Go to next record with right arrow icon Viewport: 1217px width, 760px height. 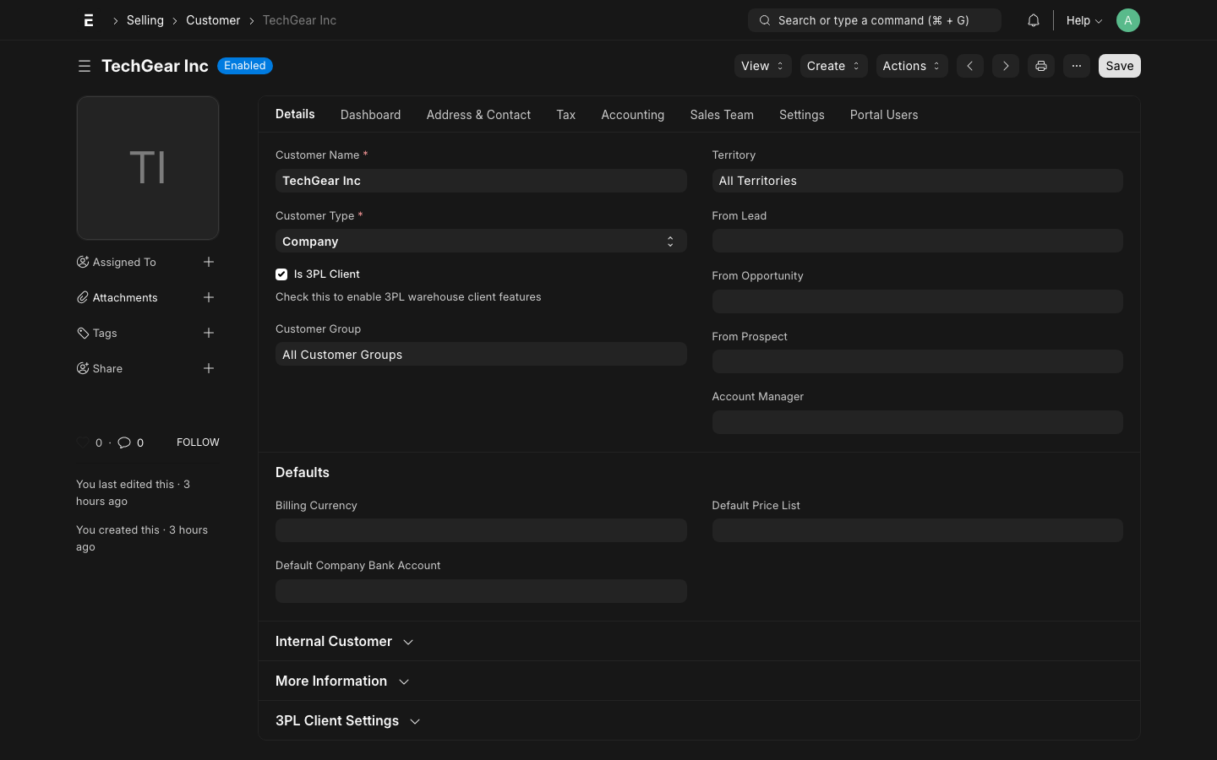point(1005,66)
